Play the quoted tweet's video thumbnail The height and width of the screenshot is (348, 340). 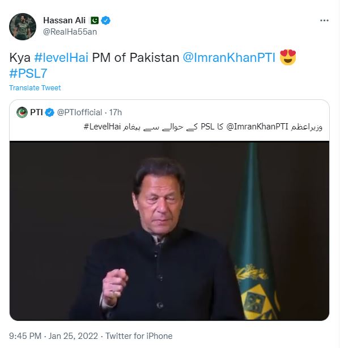coord(169,231)
